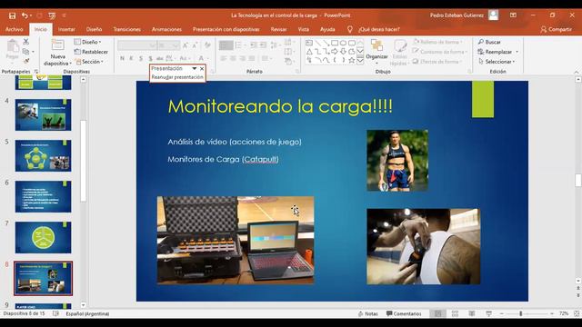Open the Animaciones tab

[x=166, y=29]
